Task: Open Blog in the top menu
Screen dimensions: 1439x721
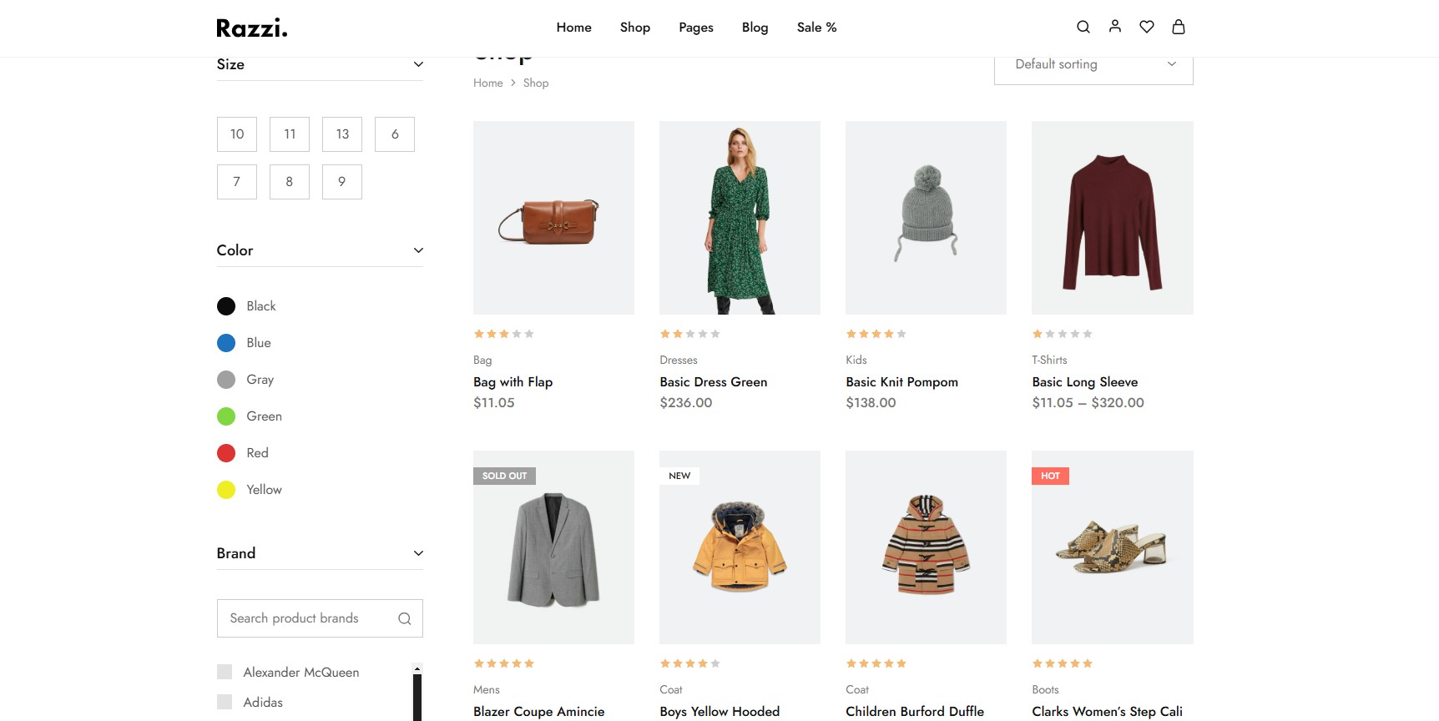Action: pyautogui.click(x=755, y=28)
